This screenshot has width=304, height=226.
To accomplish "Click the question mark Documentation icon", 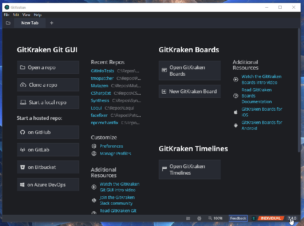I will tap(236, 95).
